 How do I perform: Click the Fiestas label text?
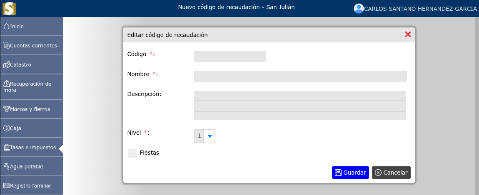point(150,153)
